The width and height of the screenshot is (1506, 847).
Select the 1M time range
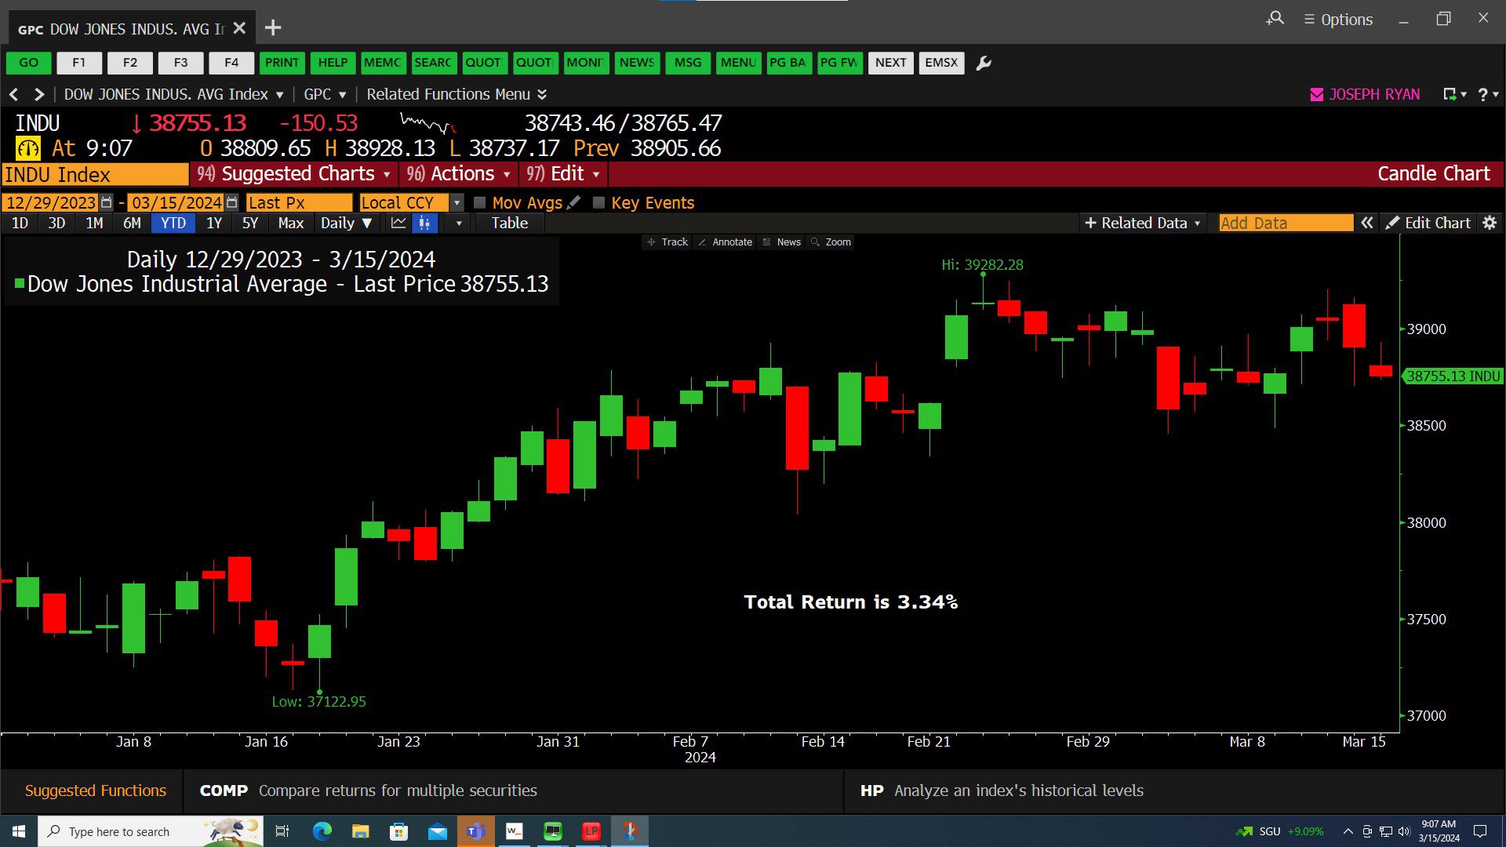[x=94, y=224]
